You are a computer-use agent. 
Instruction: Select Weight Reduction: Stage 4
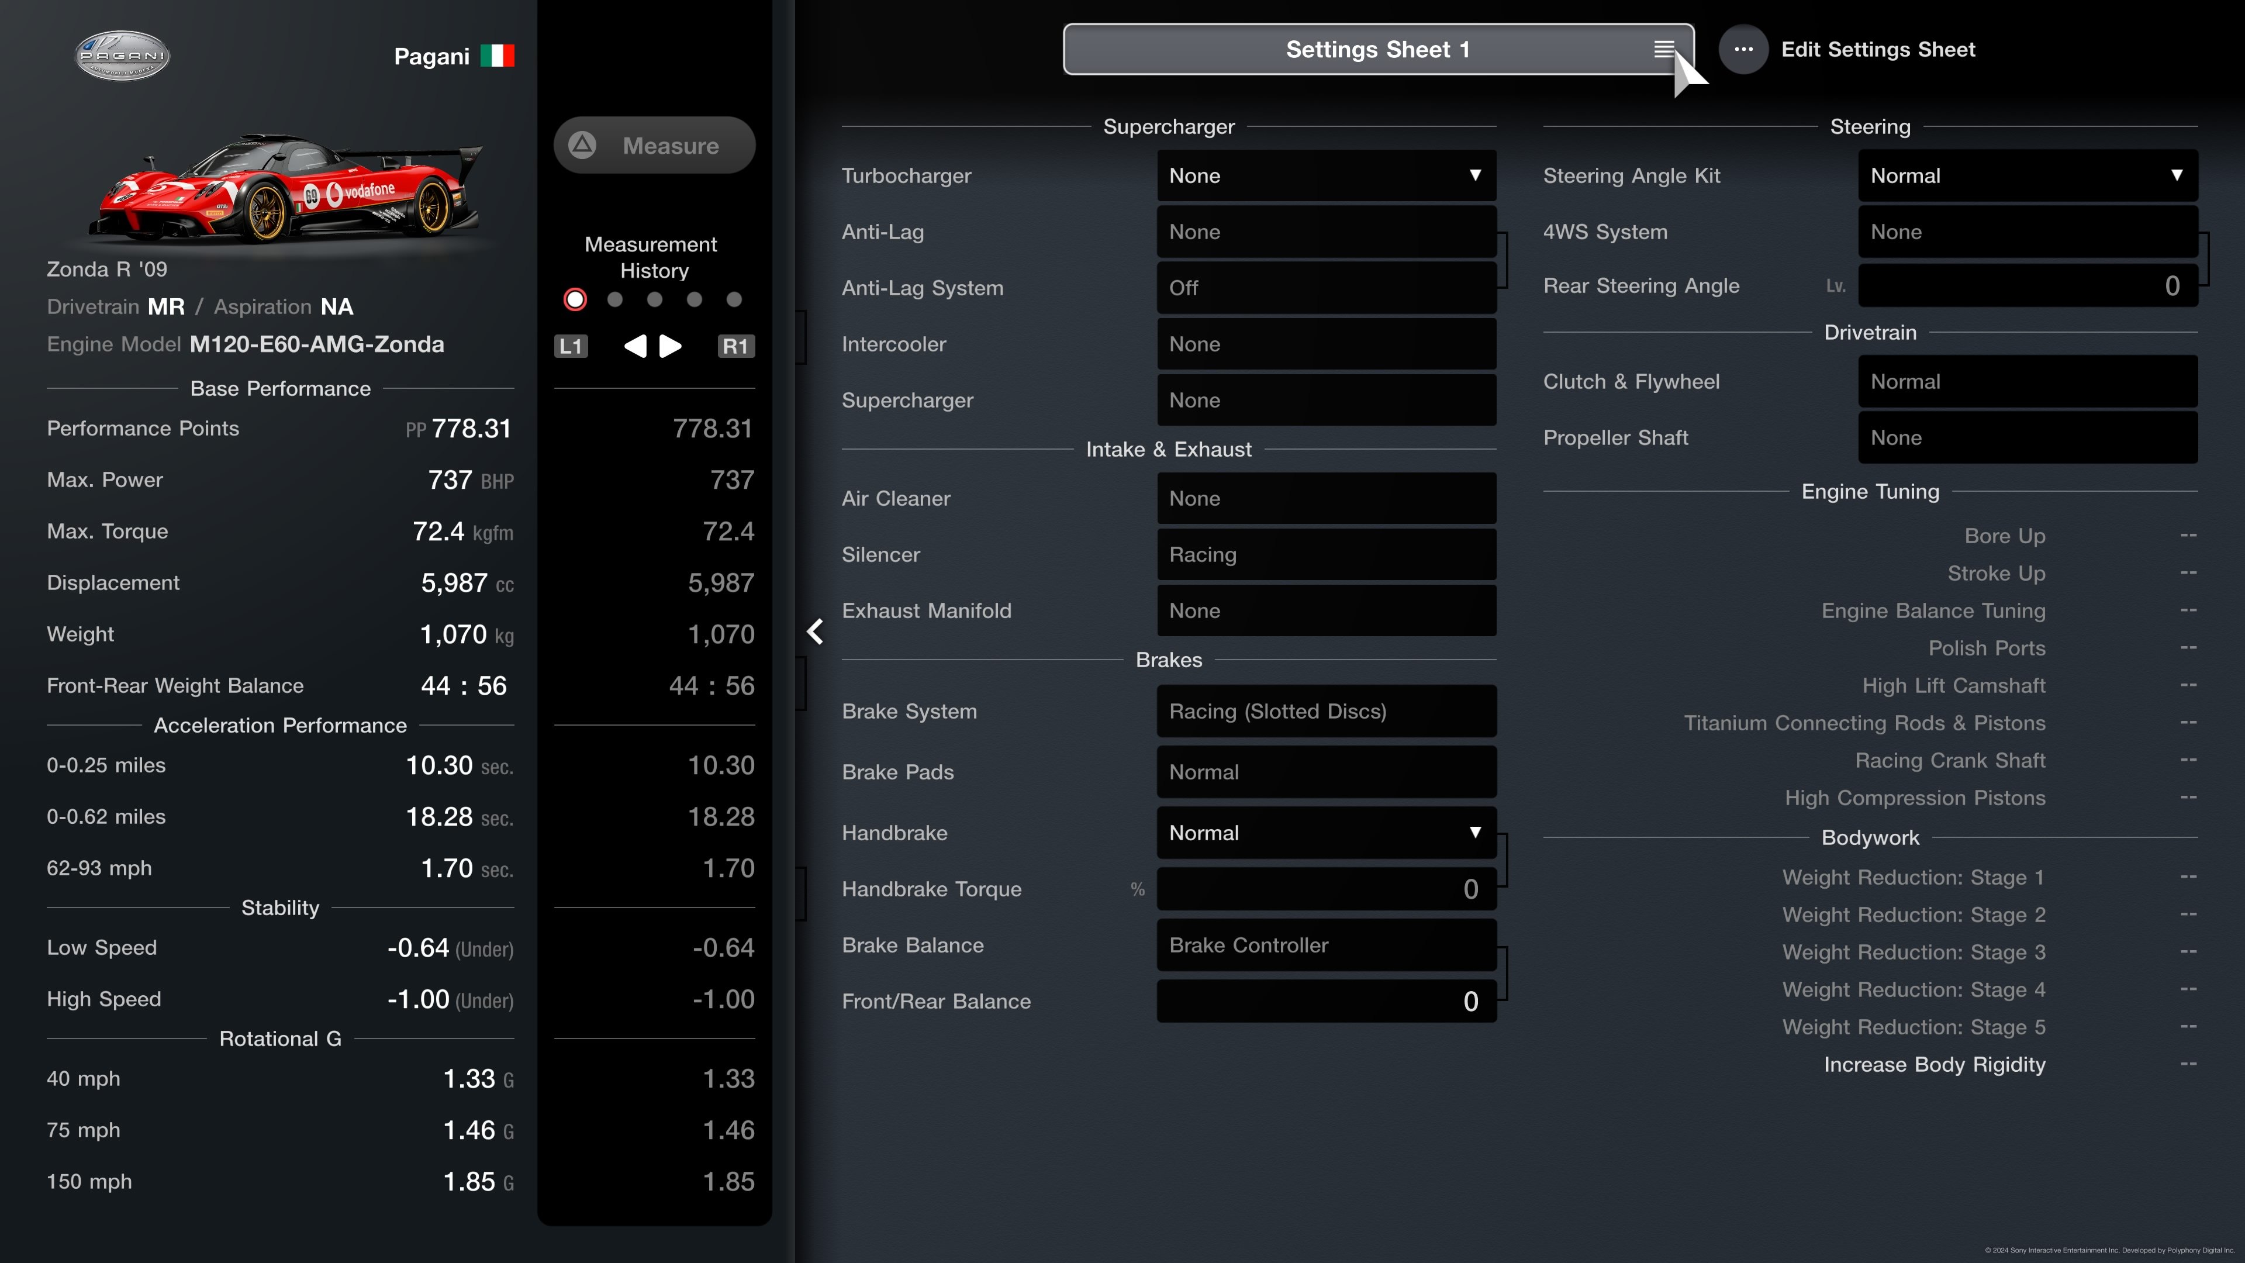(x=1913, y=990)
